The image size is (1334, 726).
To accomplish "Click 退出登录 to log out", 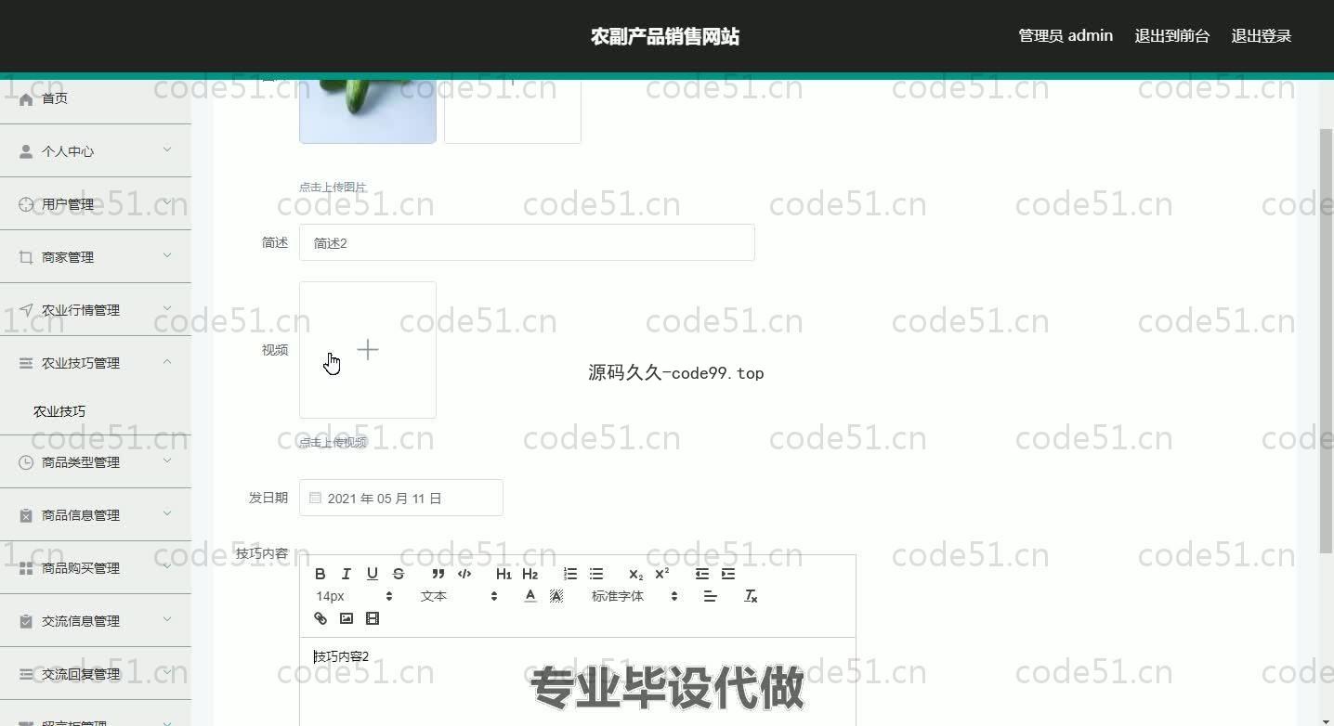I will point(1262,36).
